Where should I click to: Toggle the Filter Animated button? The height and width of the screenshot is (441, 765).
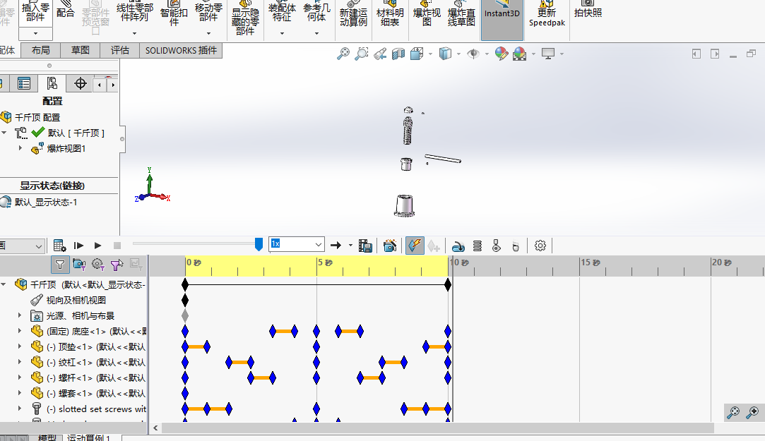(x=79, y=265)
